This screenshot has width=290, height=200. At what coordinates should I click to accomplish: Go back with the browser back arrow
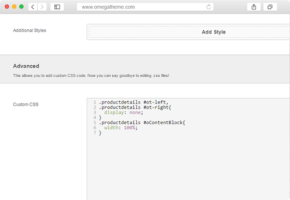pyautogui.click(x=33, y=7)
